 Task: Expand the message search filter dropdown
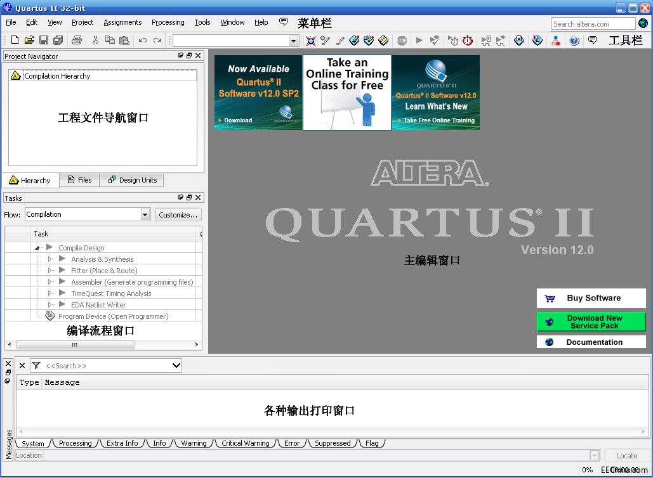pyautogui.click(x=176, y=365)
